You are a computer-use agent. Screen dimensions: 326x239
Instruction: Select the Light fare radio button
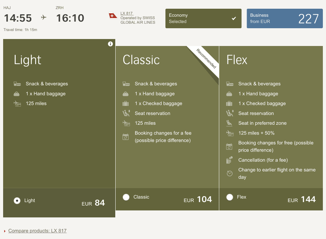[17, 201]
